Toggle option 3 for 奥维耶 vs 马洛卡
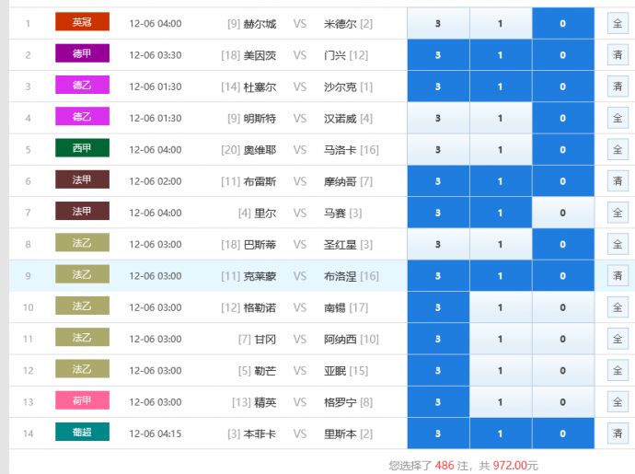This screenshot has height=474, width=635. (438, 150)
